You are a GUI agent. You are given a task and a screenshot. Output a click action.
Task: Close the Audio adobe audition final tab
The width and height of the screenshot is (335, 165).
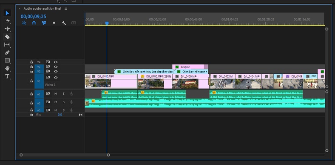(x=20, y=9)
